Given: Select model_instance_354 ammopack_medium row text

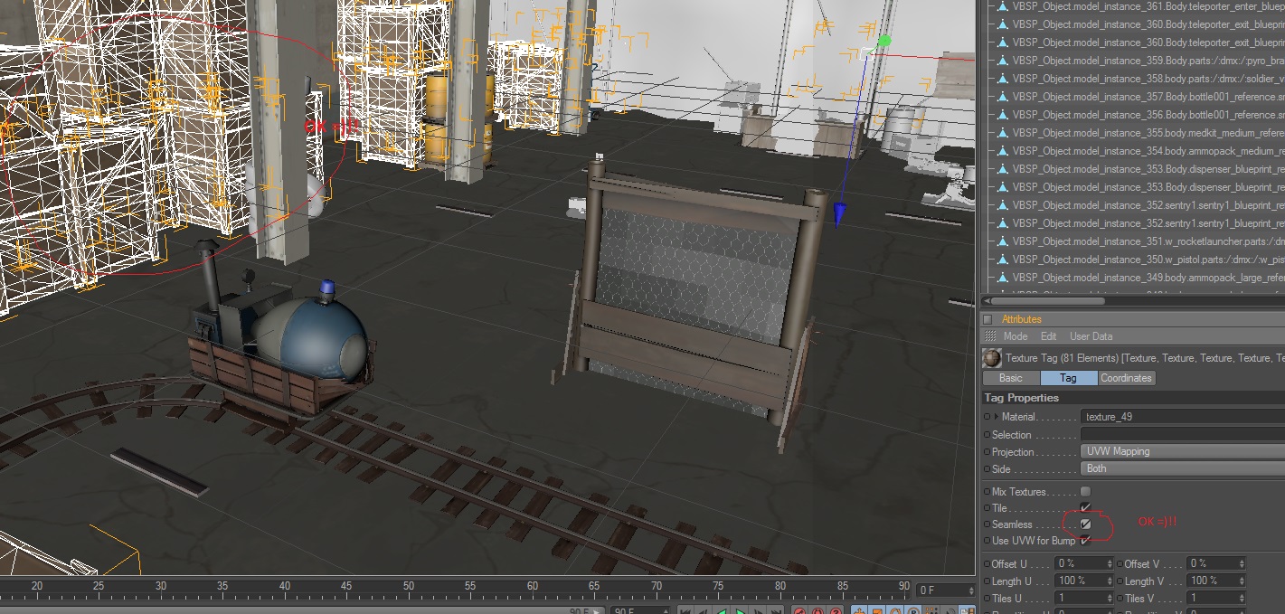Looking at the screenshot, I should (1148, 151).
